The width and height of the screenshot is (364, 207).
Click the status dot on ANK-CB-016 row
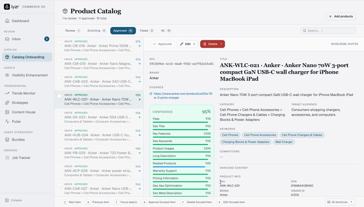(x=139, y=46)
